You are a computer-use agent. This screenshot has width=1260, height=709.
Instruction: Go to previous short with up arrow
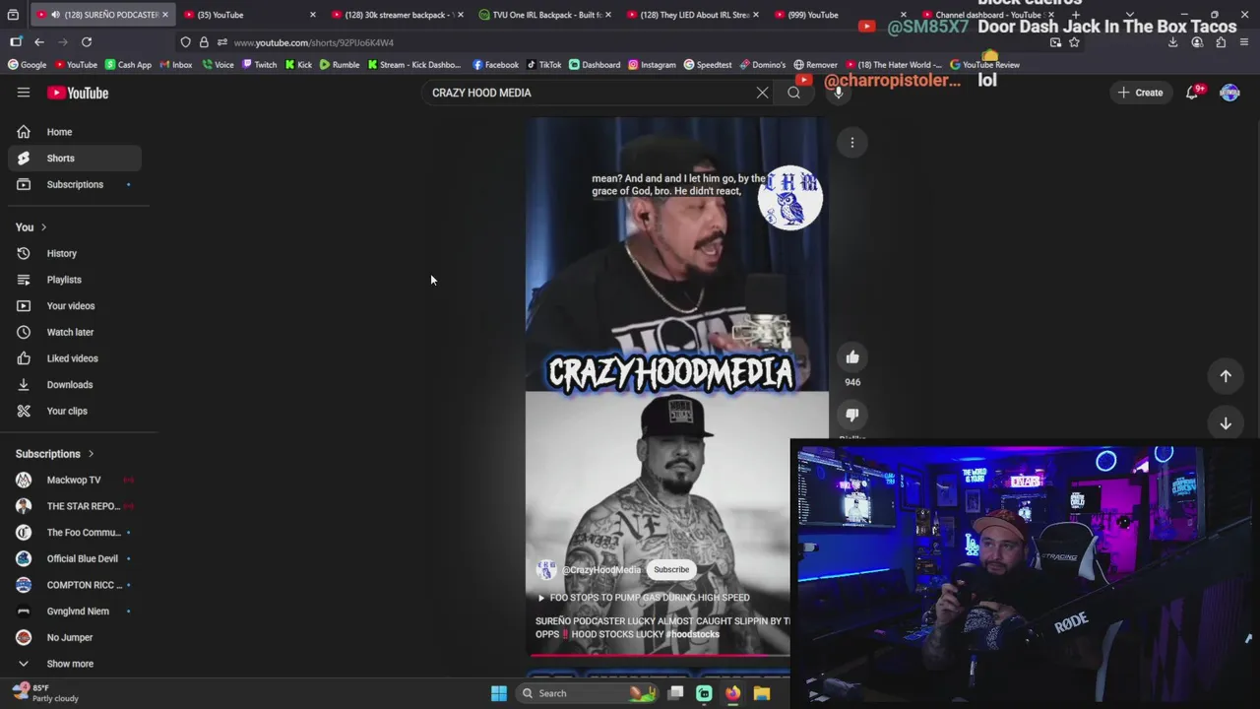[x=1226, y=375]
